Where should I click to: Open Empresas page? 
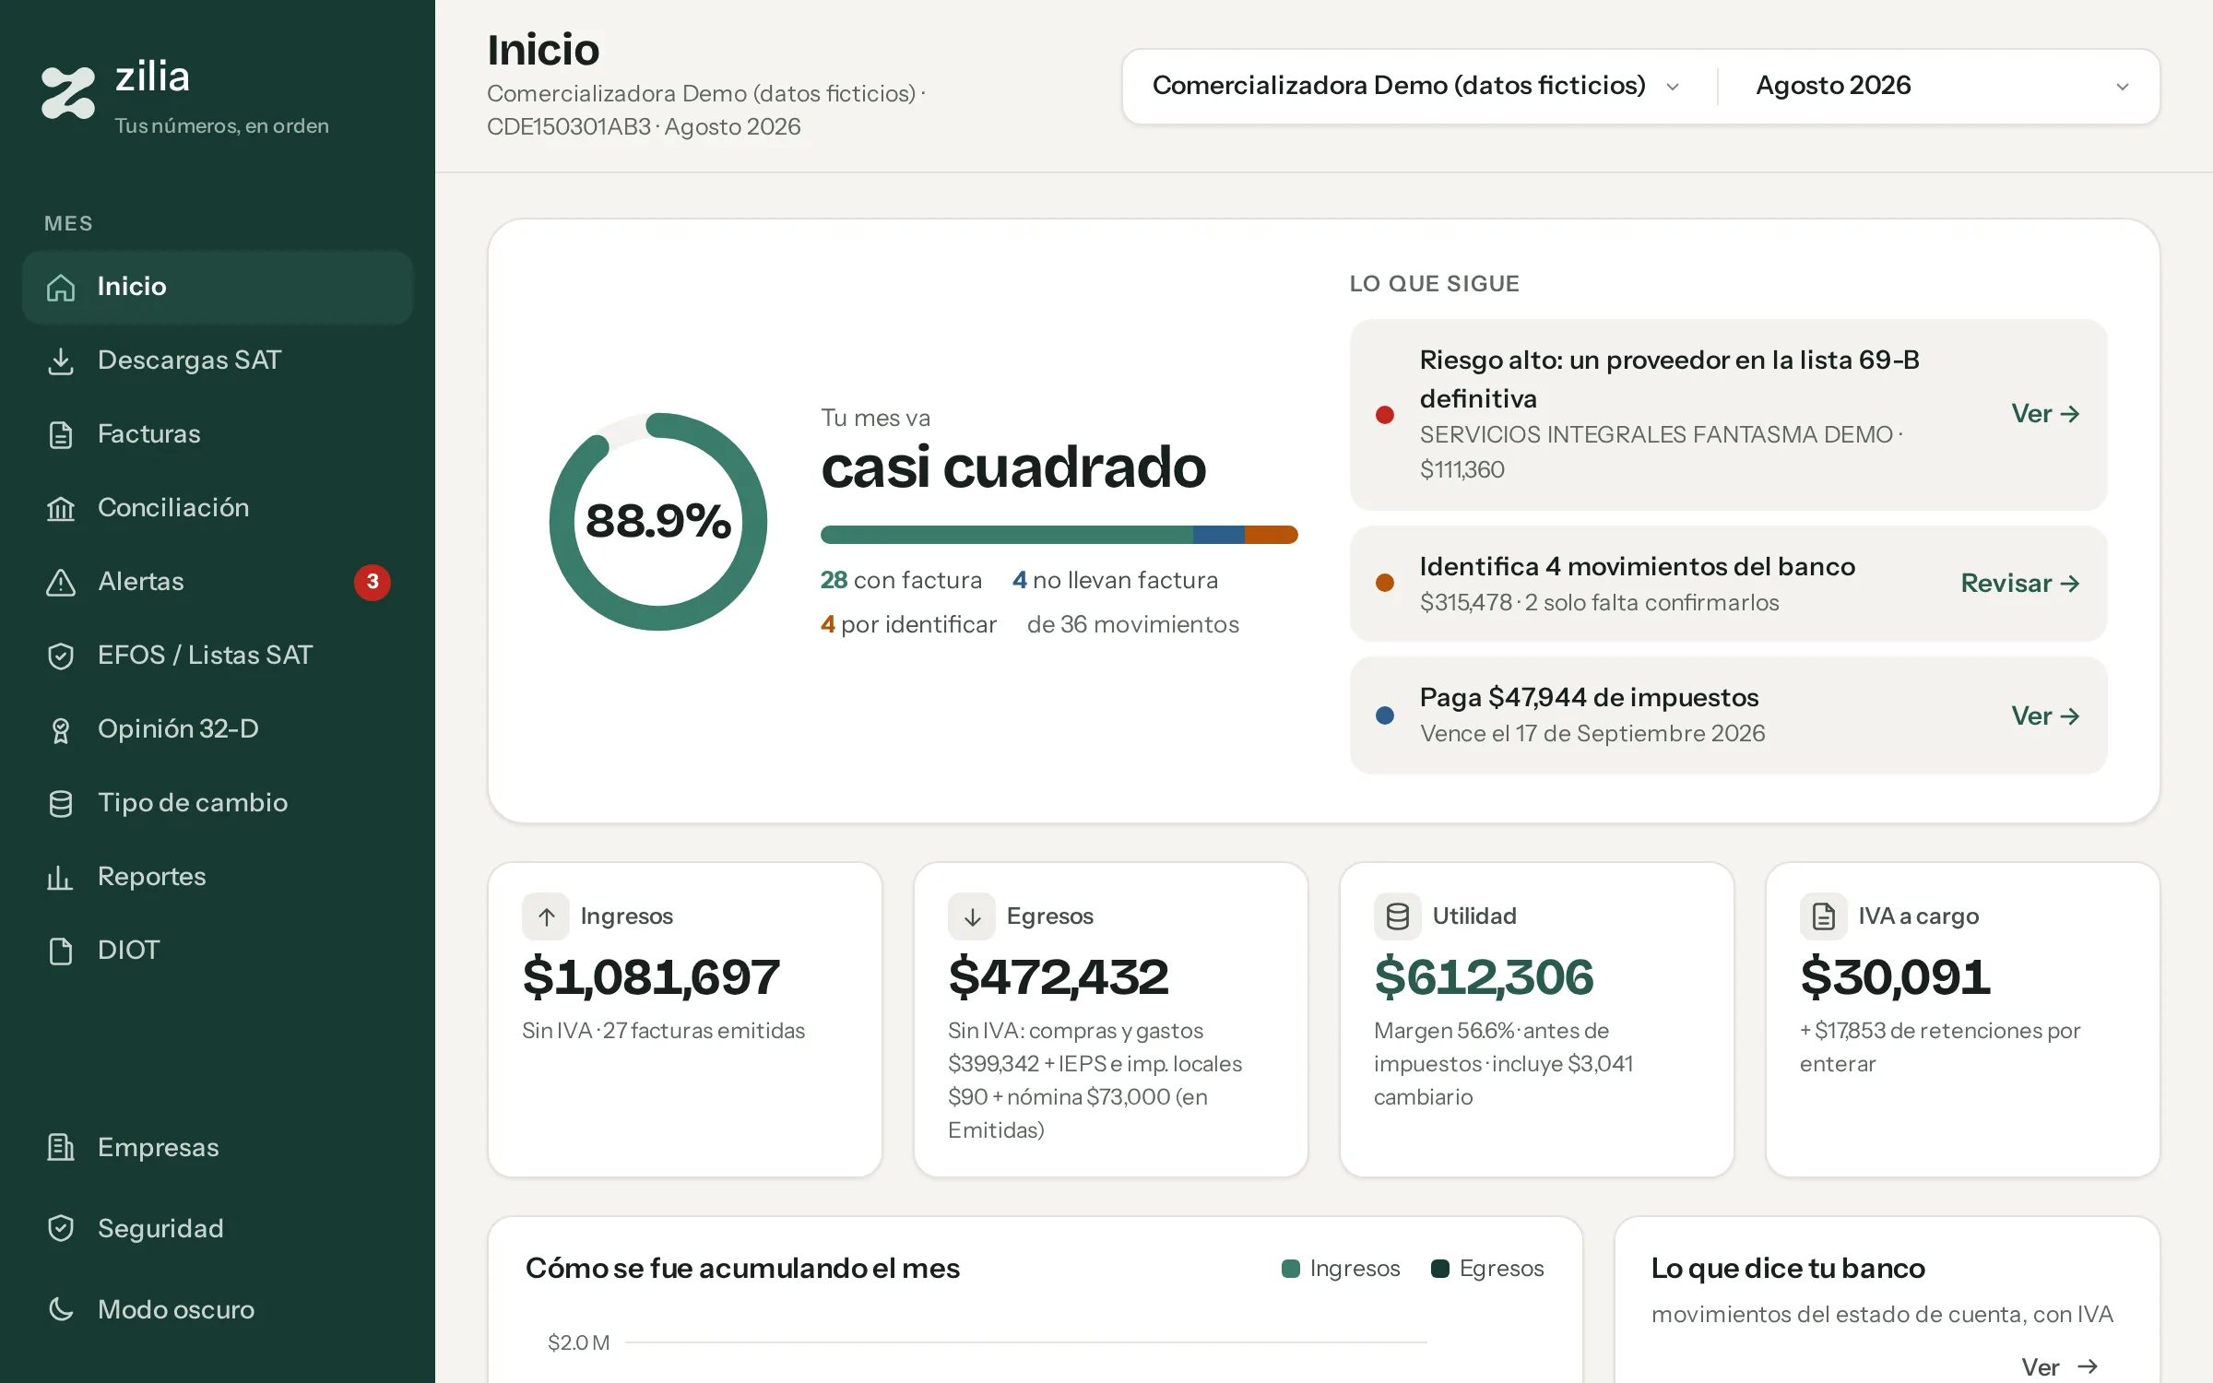218,1148
